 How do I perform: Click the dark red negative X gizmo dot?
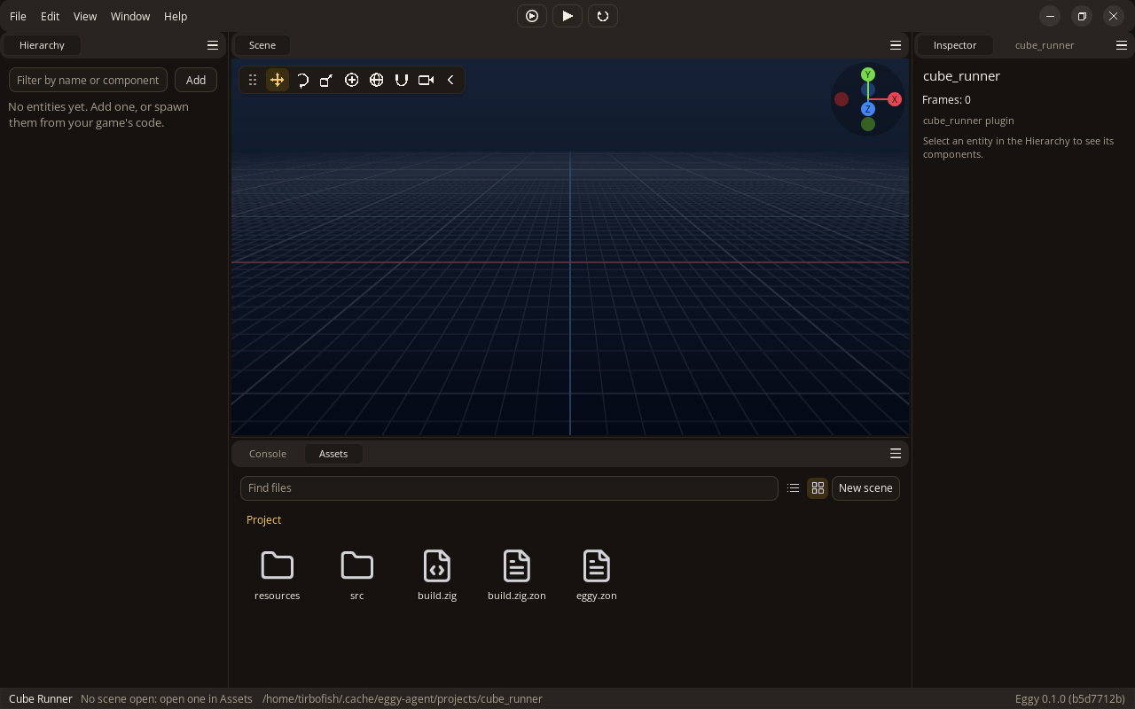841,99
